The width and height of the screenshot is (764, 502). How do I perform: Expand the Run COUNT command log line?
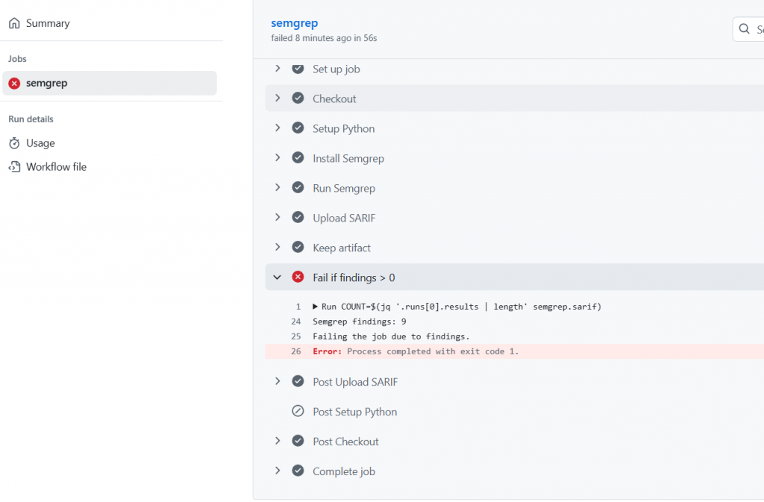(316, 307)
